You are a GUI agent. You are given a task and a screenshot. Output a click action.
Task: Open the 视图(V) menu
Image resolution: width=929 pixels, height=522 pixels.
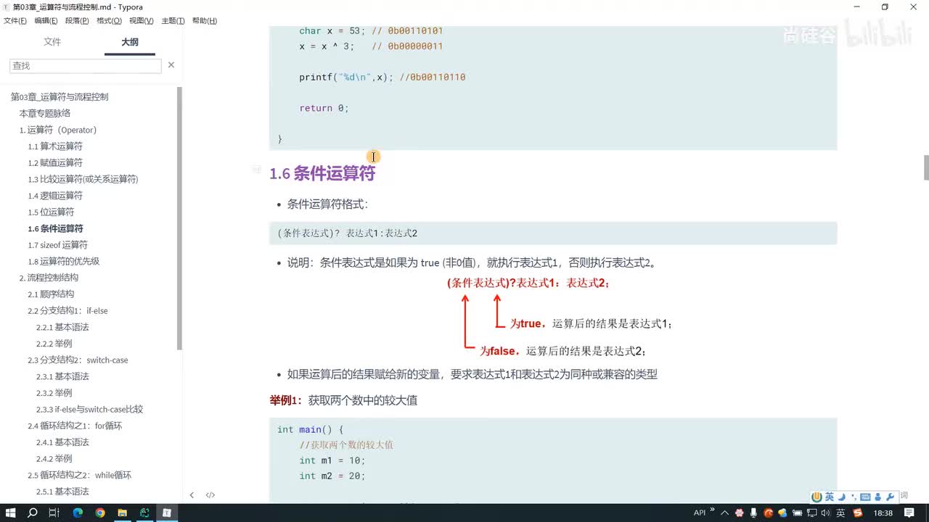141,21
